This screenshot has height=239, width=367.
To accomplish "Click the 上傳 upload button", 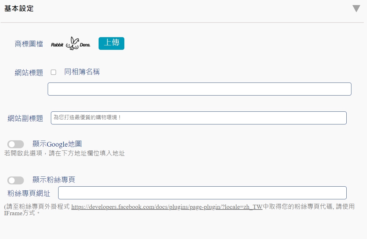I will pyautogui.click(x=111, y=43).
